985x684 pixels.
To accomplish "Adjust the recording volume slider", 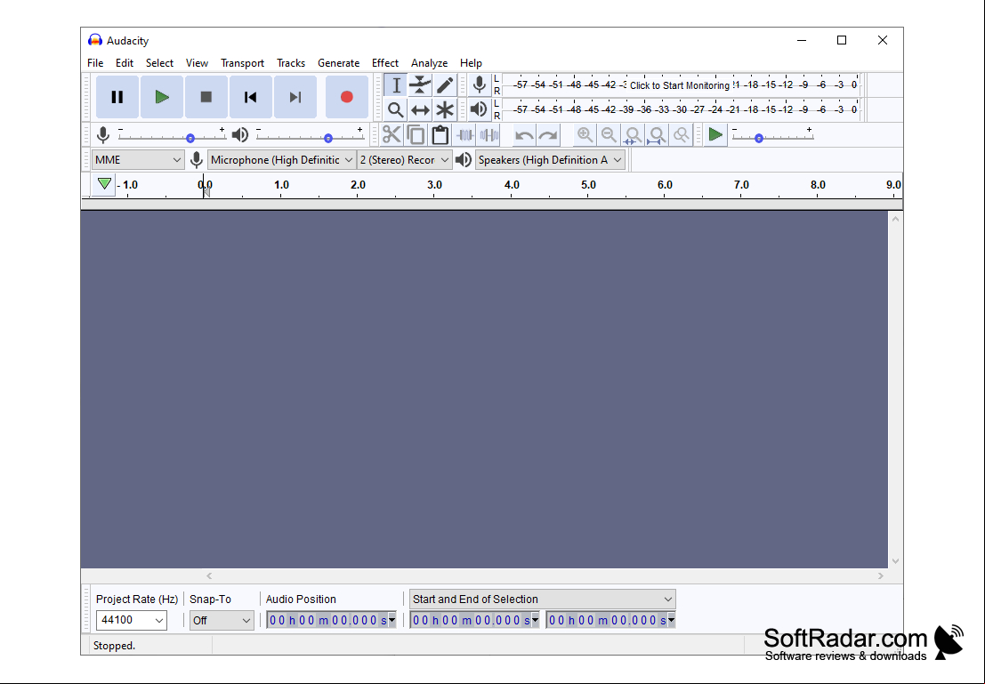I will 172,138.
